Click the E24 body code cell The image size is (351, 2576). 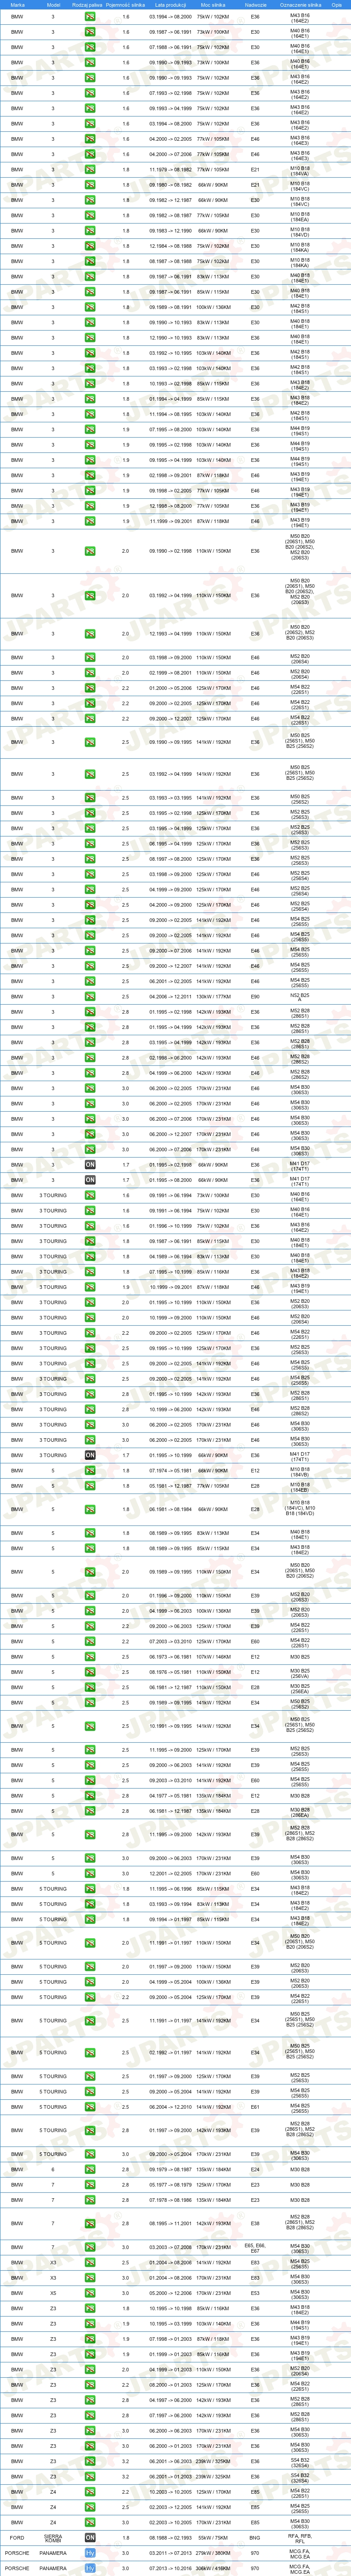coord(255,2170)
